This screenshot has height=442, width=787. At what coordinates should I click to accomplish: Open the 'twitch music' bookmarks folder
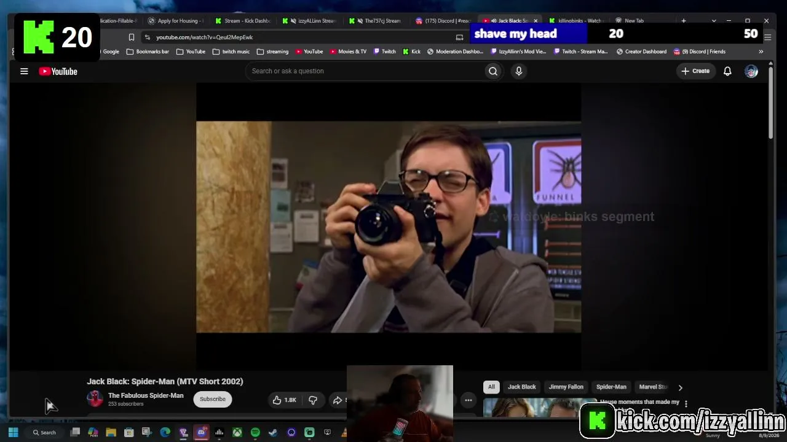click(231, 52)
